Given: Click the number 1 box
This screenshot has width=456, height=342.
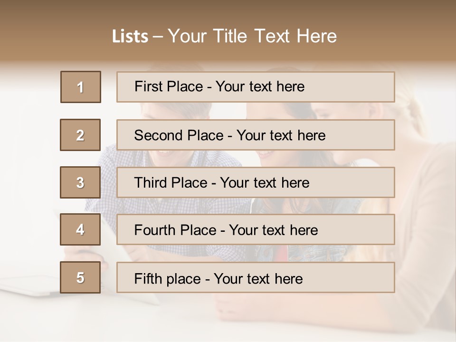Looking at the screenshot, I should click(81, 87).
